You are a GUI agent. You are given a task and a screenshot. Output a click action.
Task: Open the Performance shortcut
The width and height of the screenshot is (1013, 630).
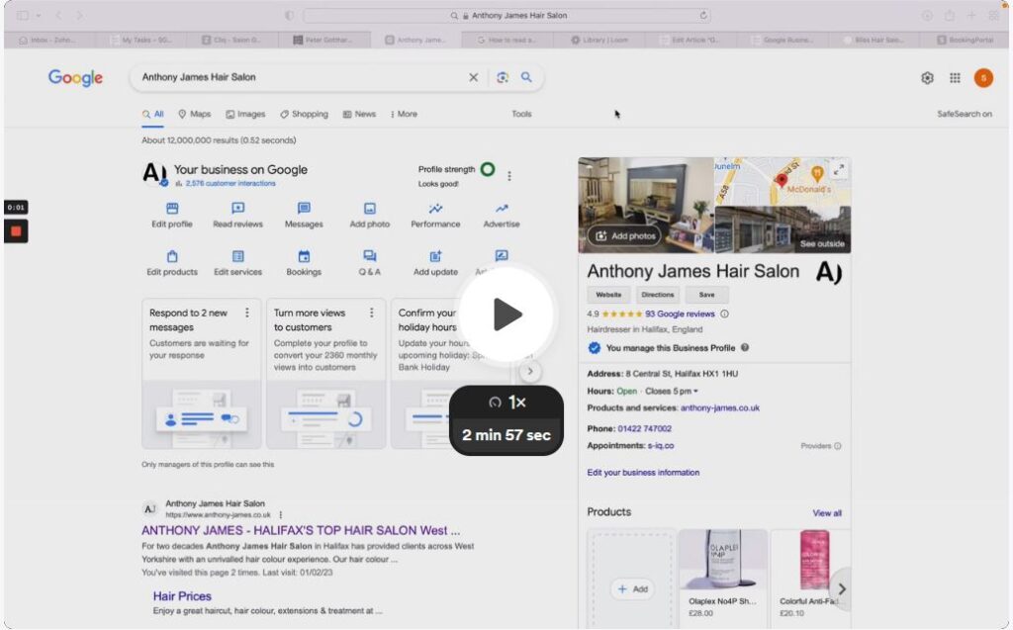[x=435, y=216]
